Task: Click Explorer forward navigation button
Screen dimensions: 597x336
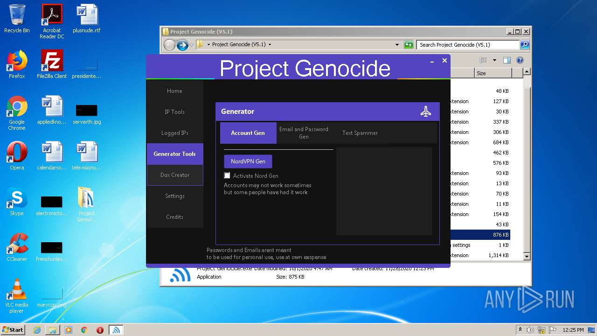Action: click(x=182, y=45)
